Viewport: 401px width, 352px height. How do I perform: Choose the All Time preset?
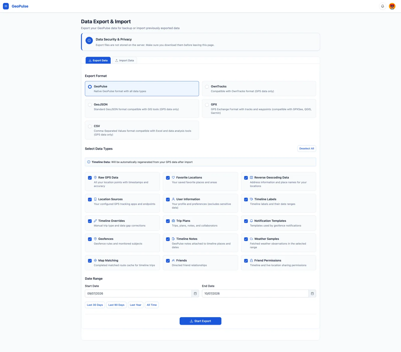152,305
